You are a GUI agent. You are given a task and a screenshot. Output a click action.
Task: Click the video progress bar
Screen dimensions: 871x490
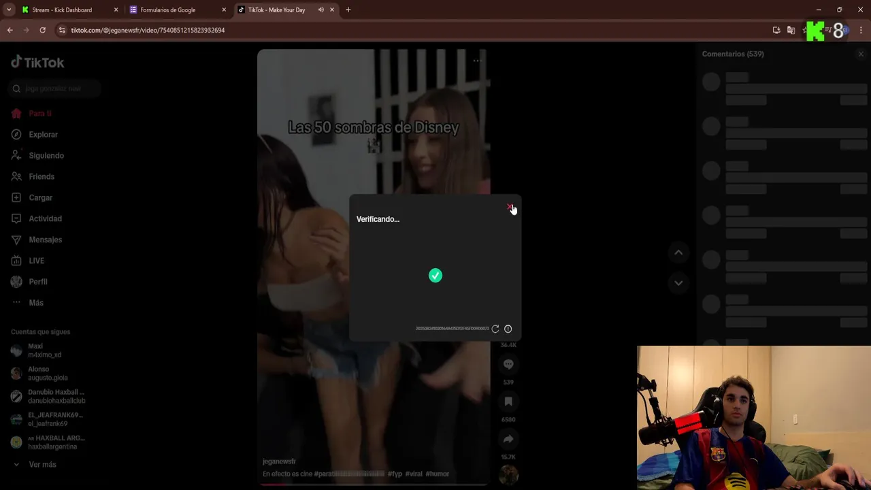(x=374, y=485)
